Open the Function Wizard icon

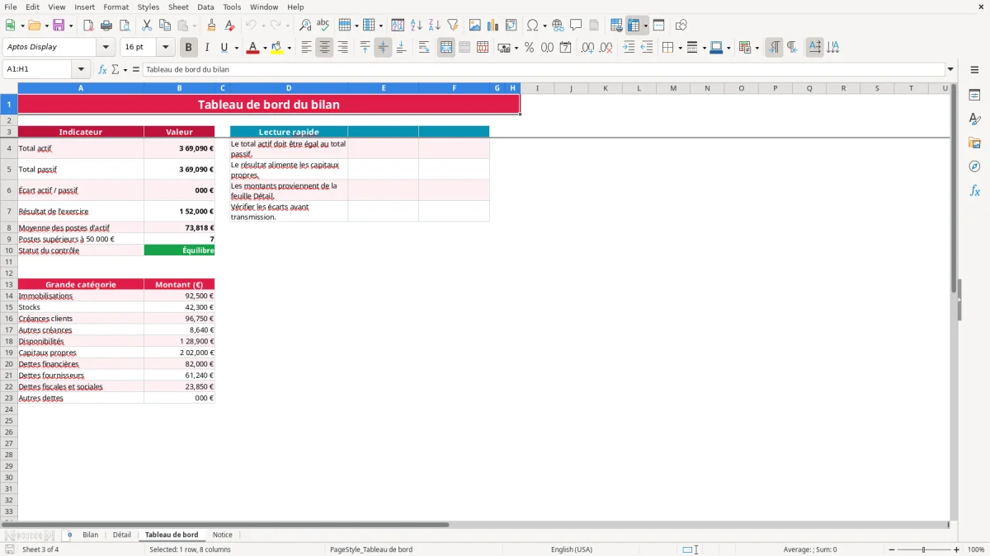coord(103,69)
